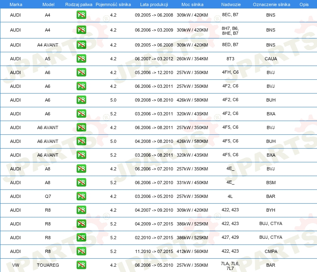
Task: Select the BAR engine cell in Q7 row
Action: point(271,196)
